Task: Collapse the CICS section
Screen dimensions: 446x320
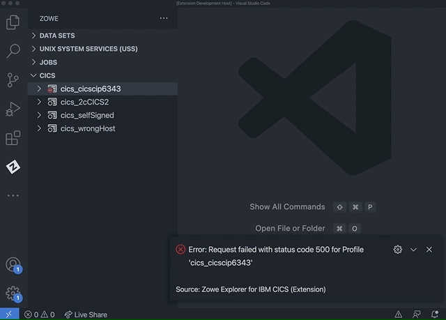Action: [47, 75]
